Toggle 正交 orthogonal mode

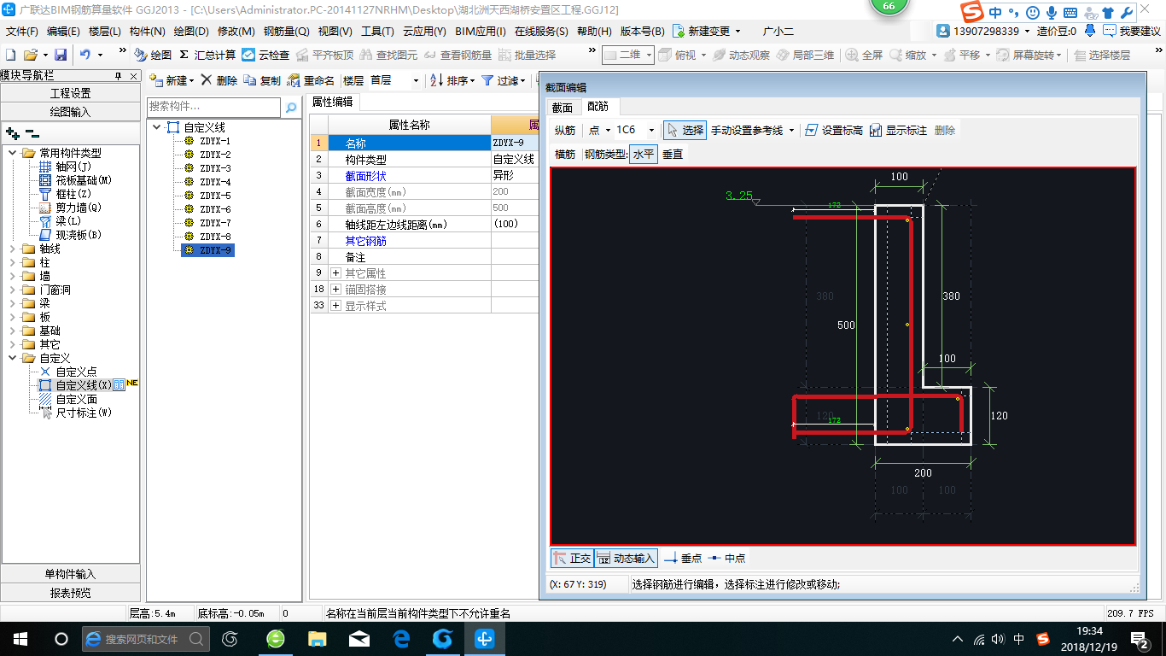572,558
